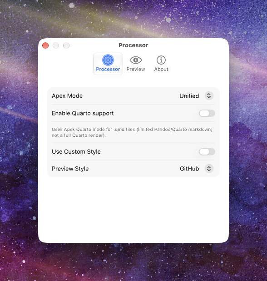Open Preview Style chevron dropdown
Image resolution: width=267 pixels, height=281 pixels.
click(209, 169)
